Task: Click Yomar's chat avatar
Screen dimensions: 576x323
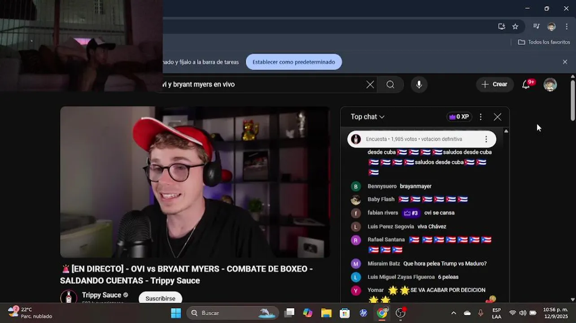Action: (x=356, y=291)
